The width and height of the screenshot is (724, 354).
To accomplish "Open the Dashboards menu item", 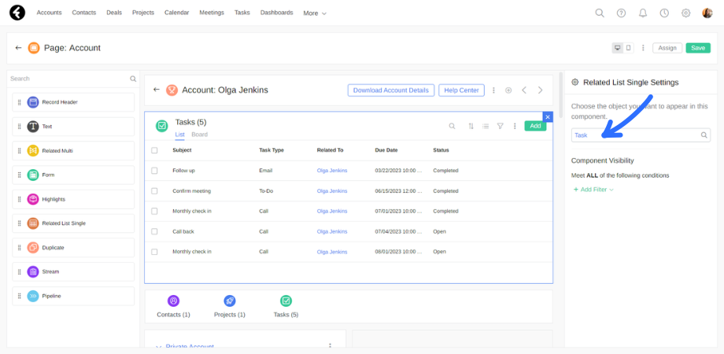I will (x=276, y=13).
